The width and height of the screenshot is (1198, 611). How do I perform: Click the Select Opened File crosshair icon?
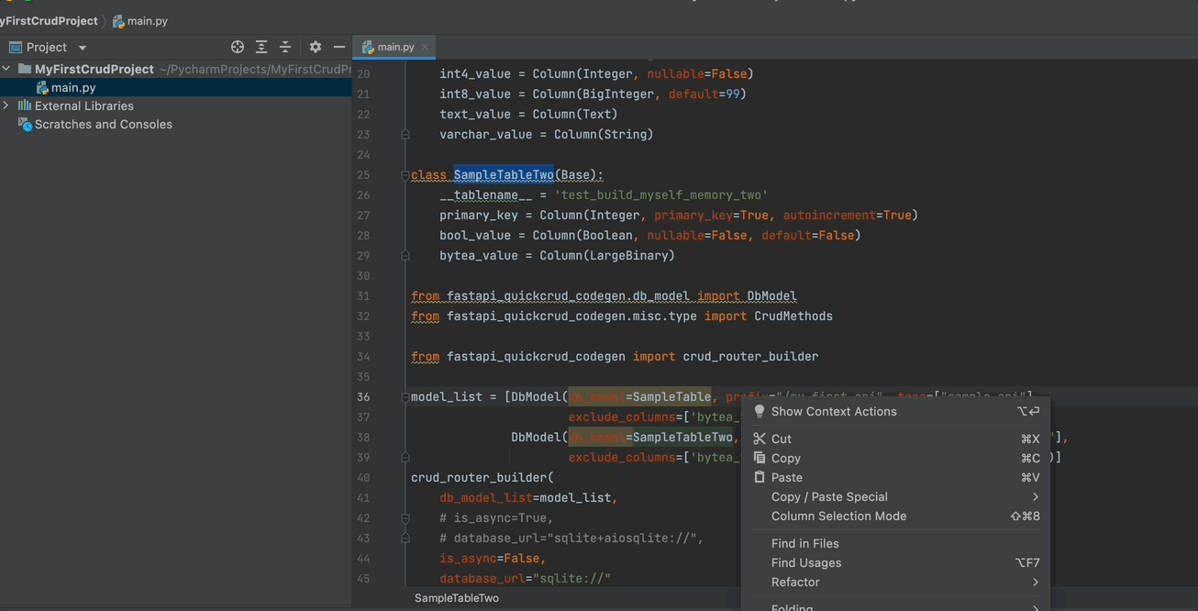click(237, 46)
